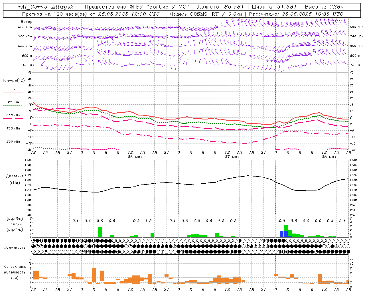The image size is (365, 292).
Task: Click the Тем-ра(°C) panel label
Action: point(13,81)
